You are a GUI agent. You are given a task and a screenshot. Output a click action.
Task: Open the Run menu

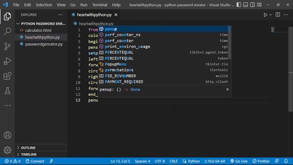(x=84, y=5)
